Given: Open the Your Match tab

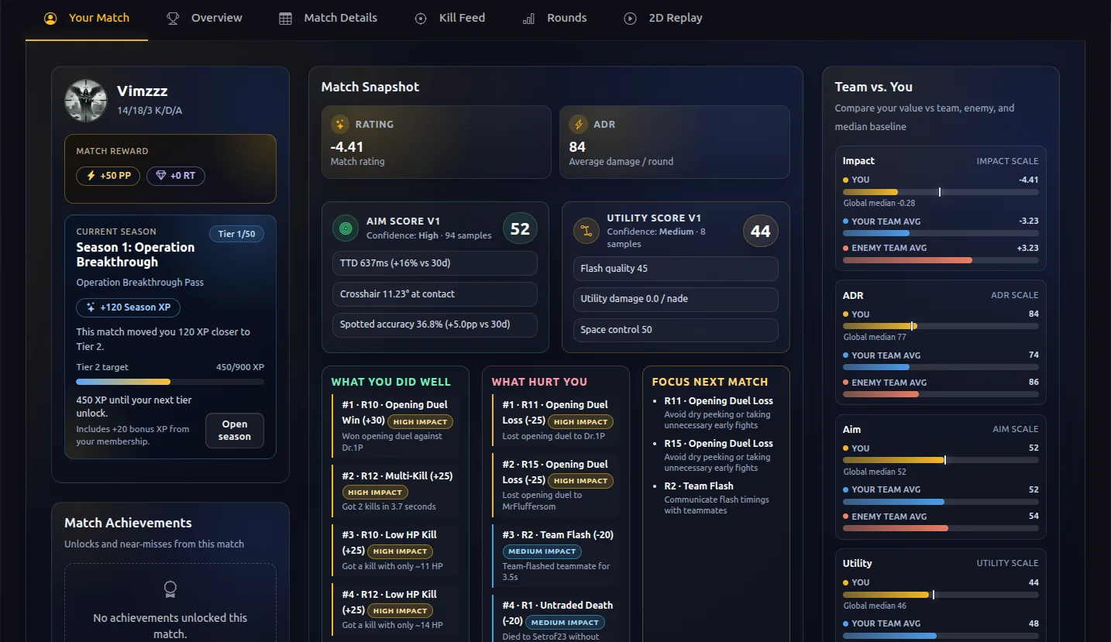Looking at the screenshot, I should pos(87,18).
